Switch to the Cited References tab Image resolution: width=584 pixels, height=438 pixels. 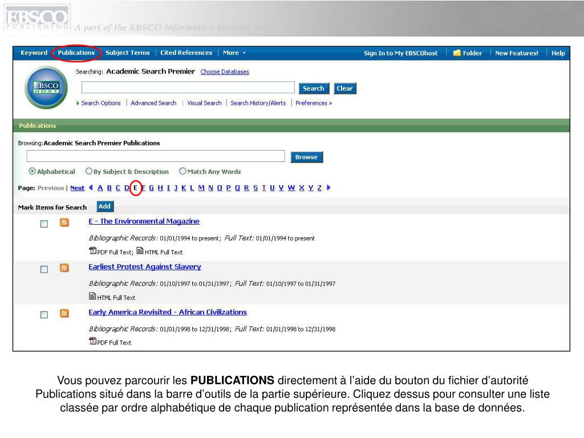tap(186, 53)
